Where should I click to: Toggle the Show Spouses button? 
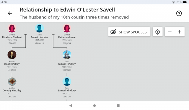[x=129, y=32]
